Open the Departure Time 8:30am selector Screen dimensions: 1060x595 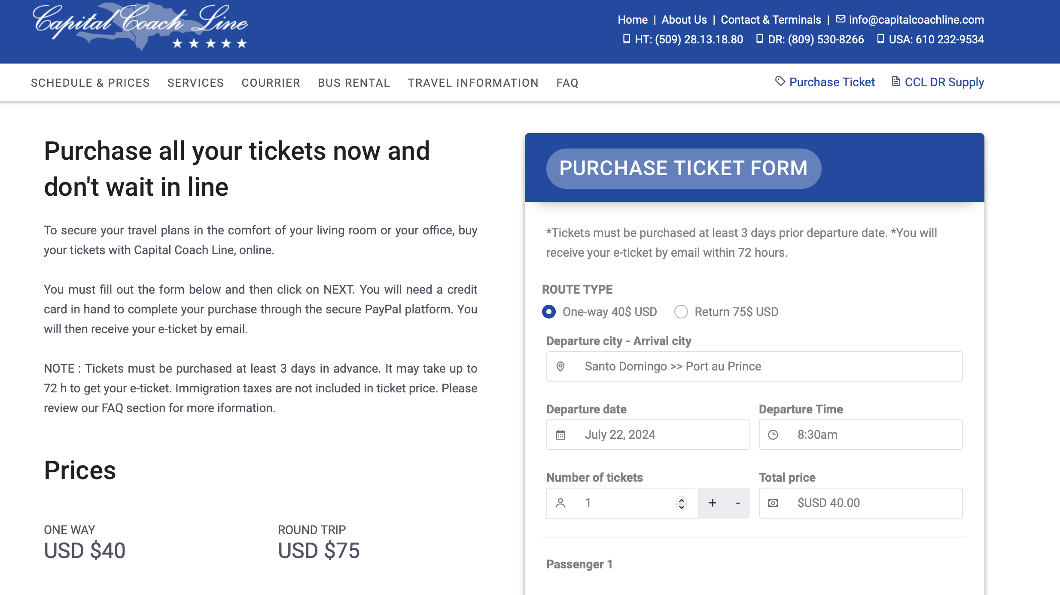click(x=860, y=435)
